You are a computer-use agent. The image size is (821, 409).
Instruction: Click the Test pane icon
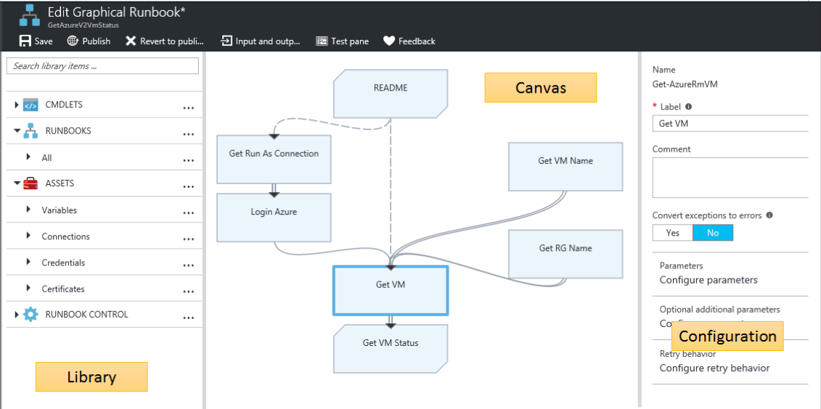coord(322,41)
